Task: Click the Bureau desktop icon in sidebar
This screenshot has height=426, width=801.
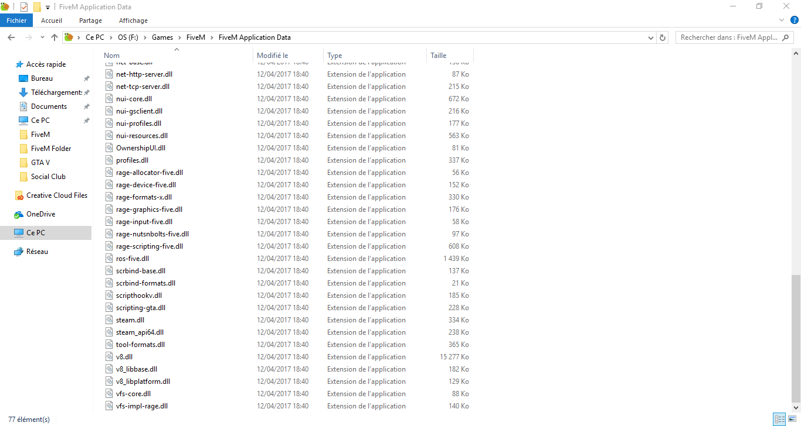Action: click(23, 78)
